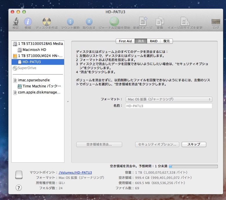226x200 pixels.
Task: Select SuperDrive in sidebar
Action: (x=38, y=68)
